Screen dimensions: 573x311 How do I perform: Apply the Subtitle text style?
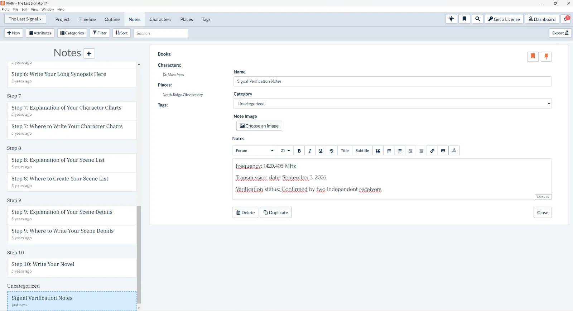[x=362, y=150]
